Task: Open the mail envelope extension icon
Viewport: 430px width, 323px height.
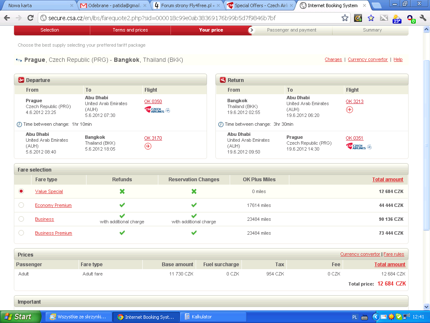Action: click(x=384, y=18)
